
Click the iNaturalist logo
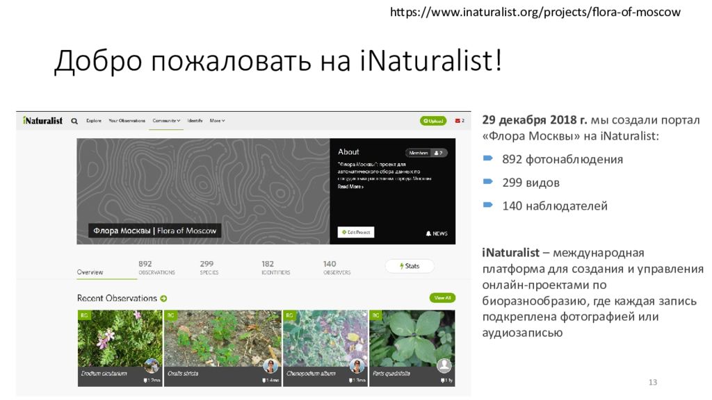[x=42, y=121]
